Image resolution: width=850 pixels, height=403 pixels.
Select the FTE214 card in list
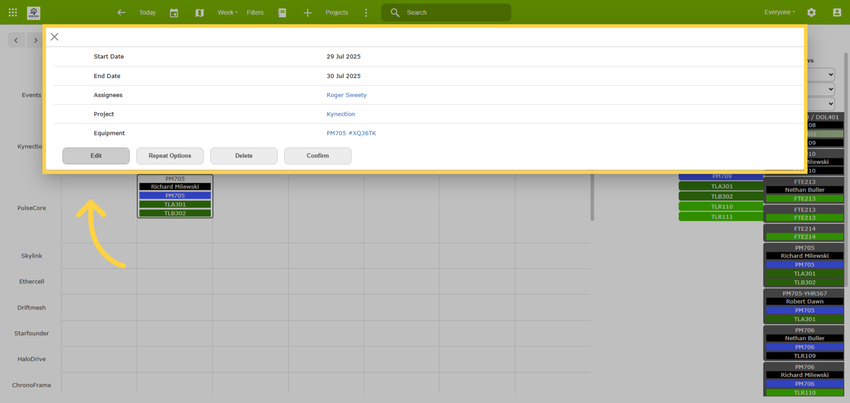tap(804, 233)
